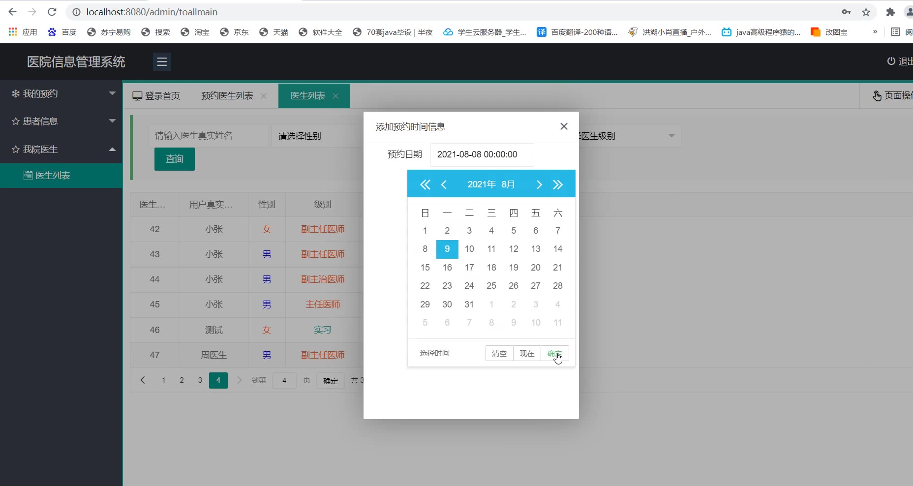The width and height of the screenshot is (913, 486).
Task: Close the appointment time dialog
Action: click(x=564, y=126)
